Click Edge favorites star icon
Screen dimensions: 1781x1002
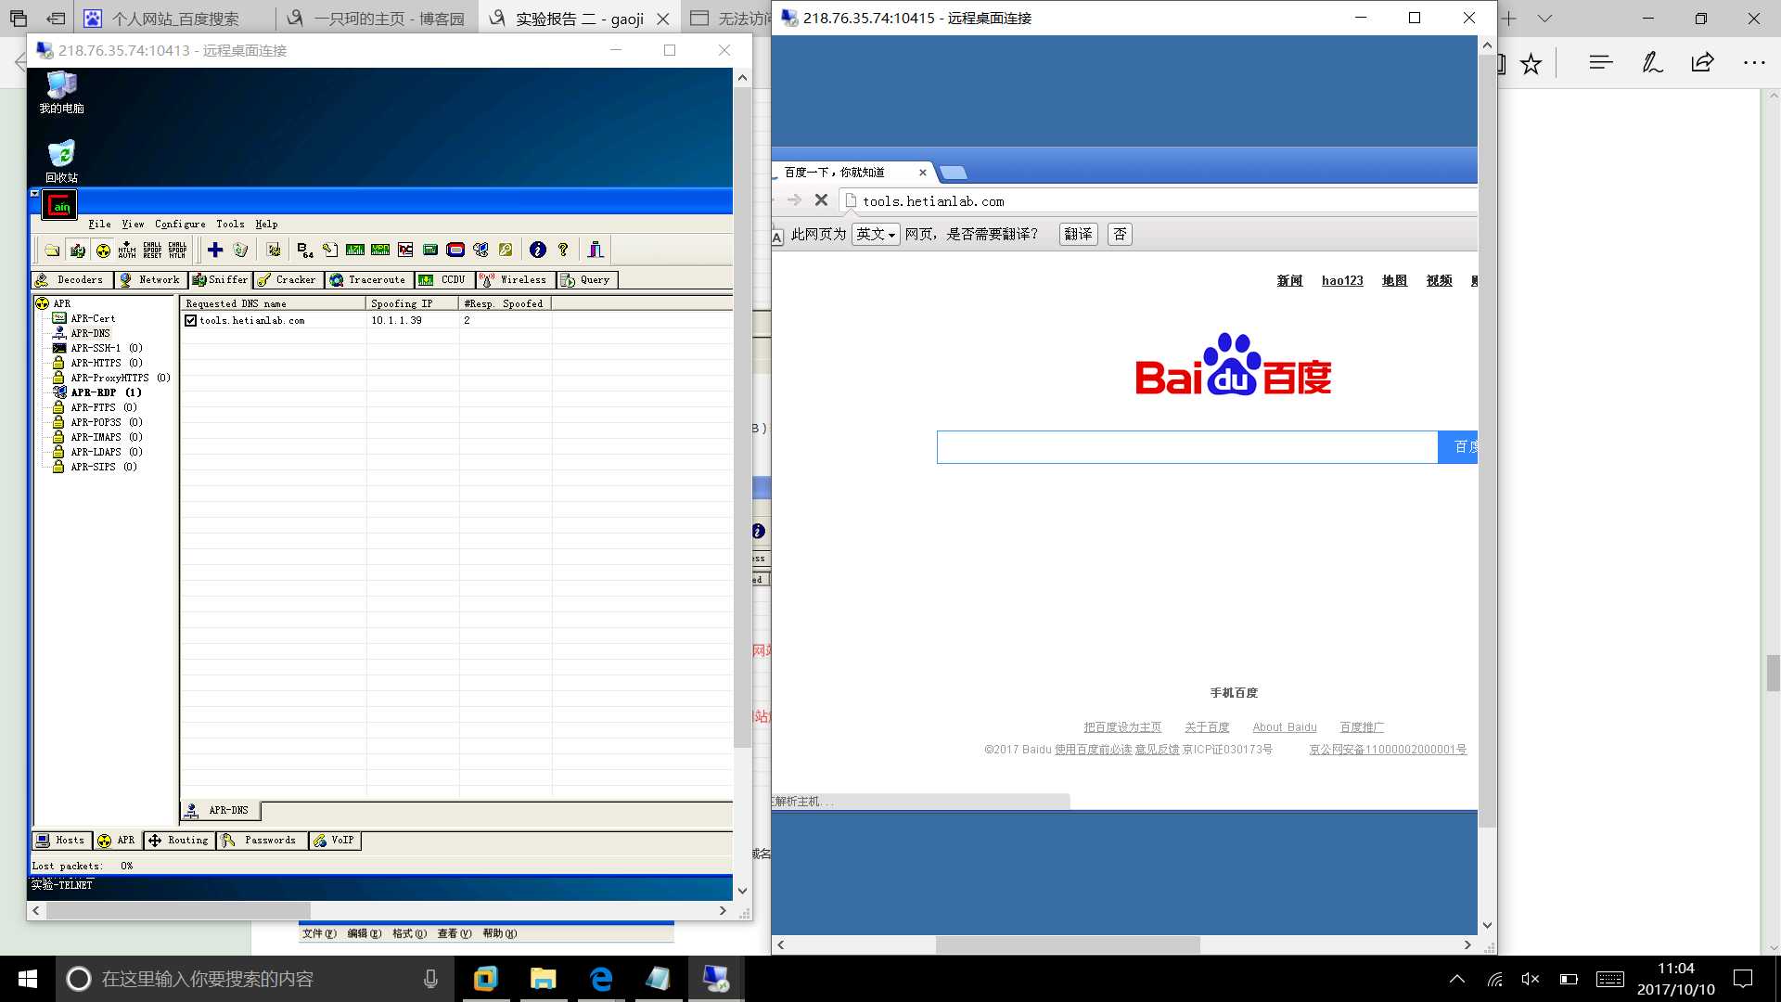pos(1531,63)
